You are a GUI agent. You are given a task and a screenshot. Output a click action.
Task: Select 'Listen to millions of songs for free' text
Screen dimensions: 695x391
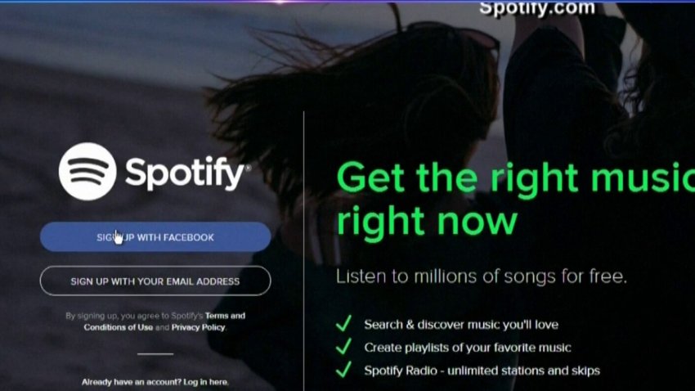[x=482, y=276]
